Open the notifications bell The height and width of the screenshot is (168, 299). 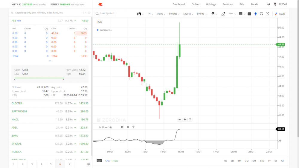click(x=269, y=4)
